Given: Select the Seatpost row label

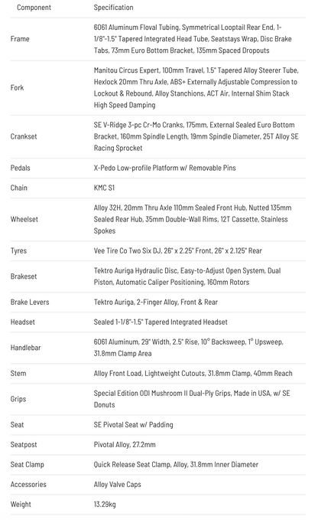Looking at the screenshot, I should [x=24, y=445].
